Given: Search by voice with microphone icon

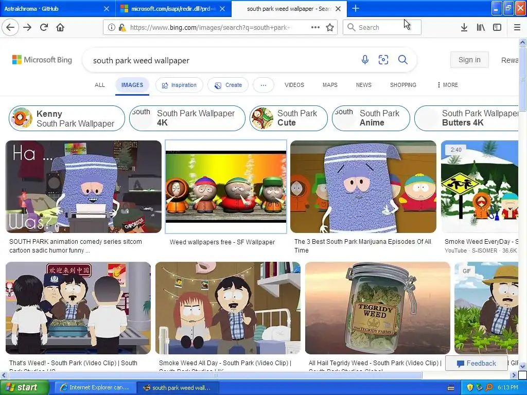Looking at the screenshot, I should (365, 60).
